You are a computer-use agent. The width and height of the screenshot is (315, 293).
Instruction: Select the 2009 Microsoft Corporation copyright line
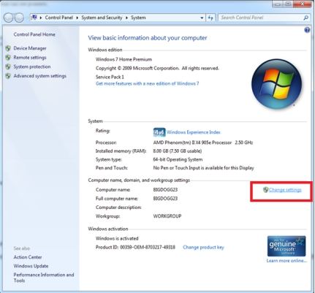[x=157, y=68]
